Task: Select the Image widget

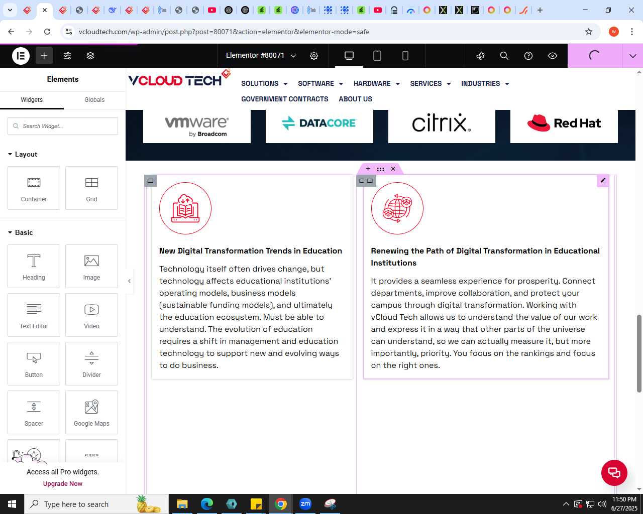Action: 91,266
